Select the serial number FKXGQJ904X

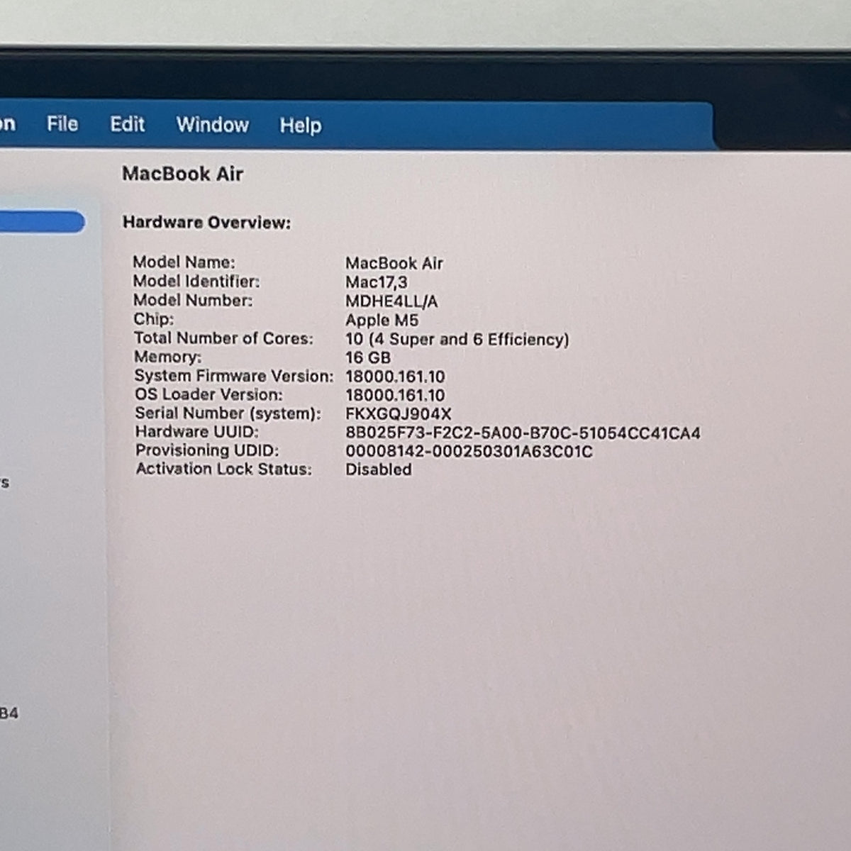399,414
